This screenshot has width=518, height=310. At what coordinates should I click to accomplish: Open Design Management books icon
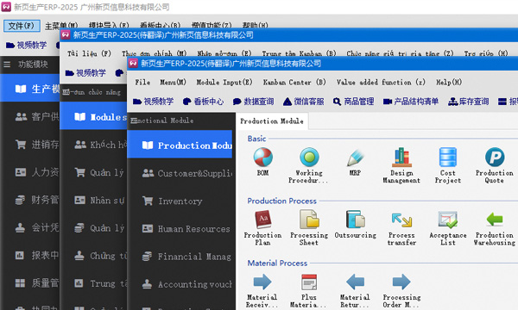click(x=401, y=157)
